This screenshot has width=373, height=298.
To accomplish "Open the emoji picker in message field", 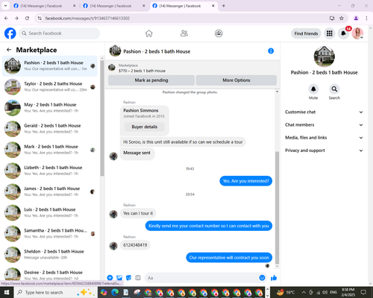I will [x=262, y=278].
